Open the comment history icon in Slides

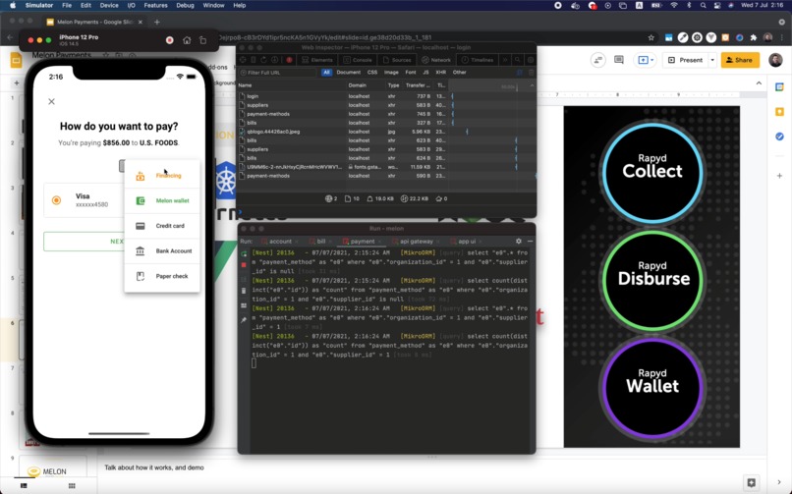point(619,60)
